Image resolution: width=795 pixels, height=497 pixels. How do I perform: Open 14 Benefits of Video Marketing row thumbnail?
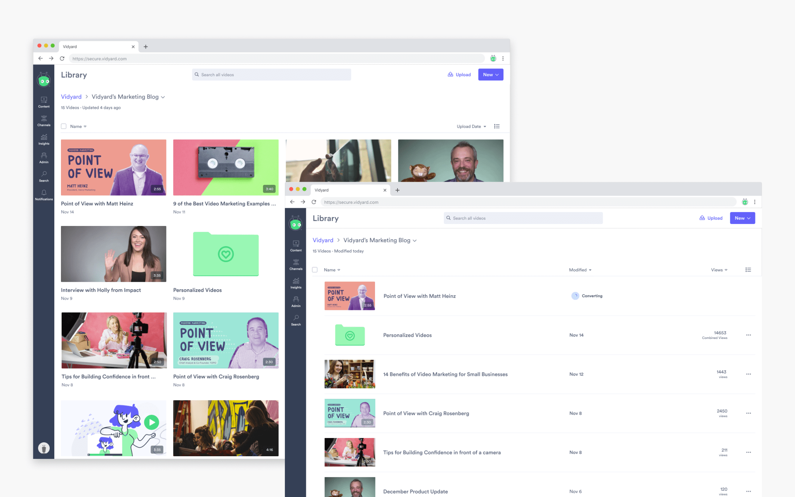pyautogui.click(x=350, y=374)
